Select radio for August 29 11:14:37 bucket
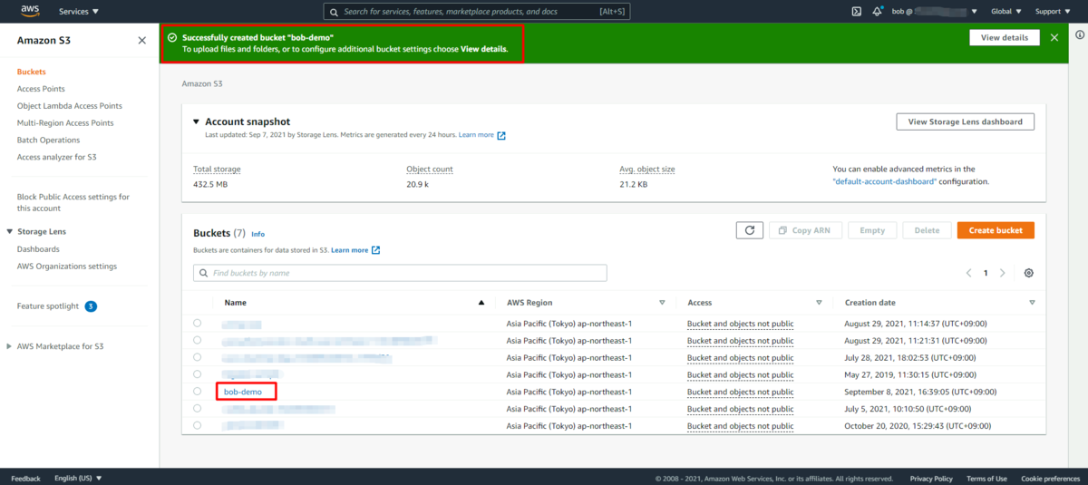This screenshot has width=1088, height=485. (197, 323)
